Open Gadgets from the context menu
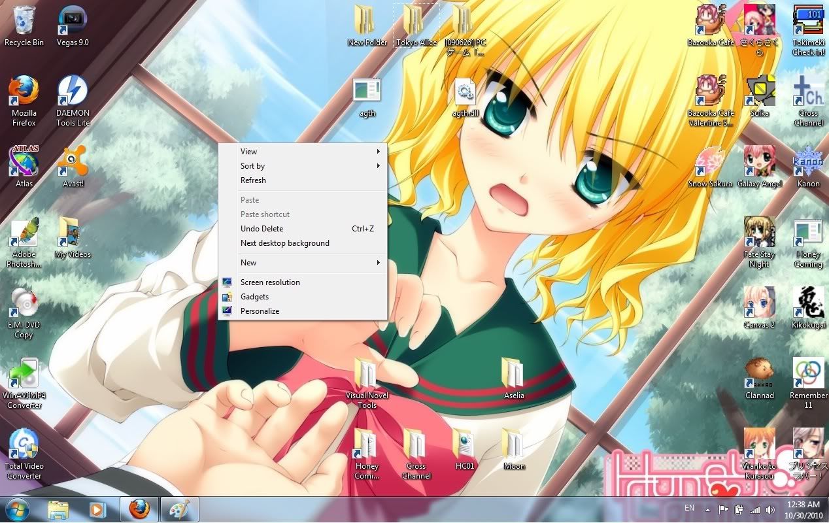This screenshot has height=523, width=829. click(303, 297)
